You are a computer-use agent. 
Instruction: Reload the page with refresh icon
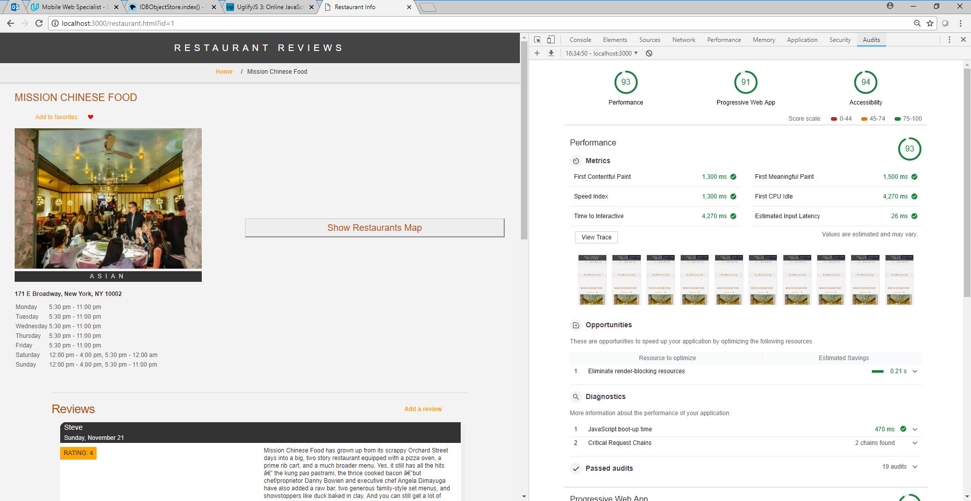38,23
